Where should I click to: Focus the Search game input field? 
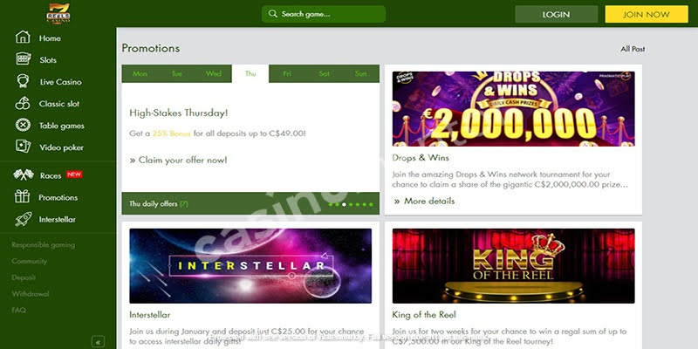[x=324, y=14]
